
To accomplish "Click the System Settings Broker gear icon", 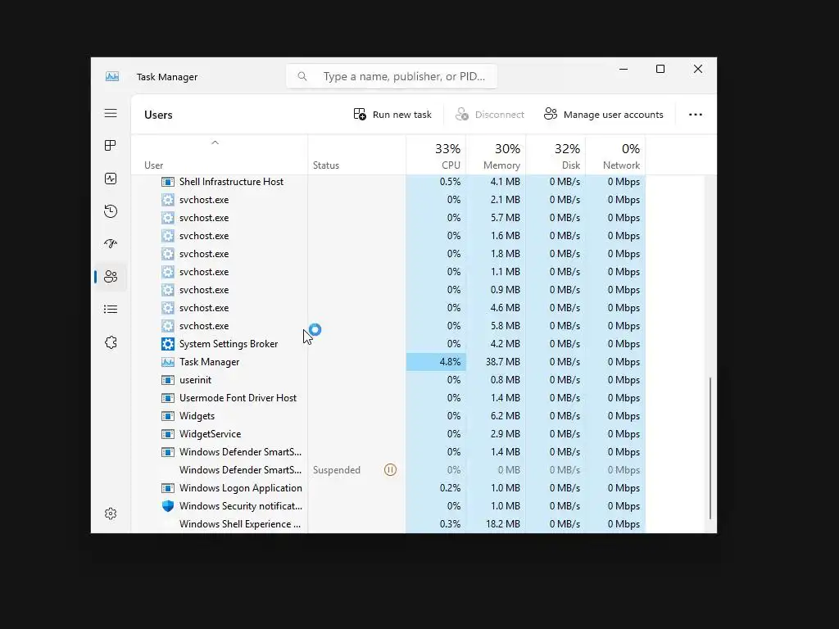I will click(167, 344).
